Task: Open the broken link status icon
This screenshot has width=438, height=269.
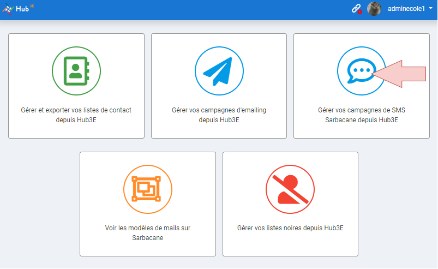Action: [x=357, y=9]
